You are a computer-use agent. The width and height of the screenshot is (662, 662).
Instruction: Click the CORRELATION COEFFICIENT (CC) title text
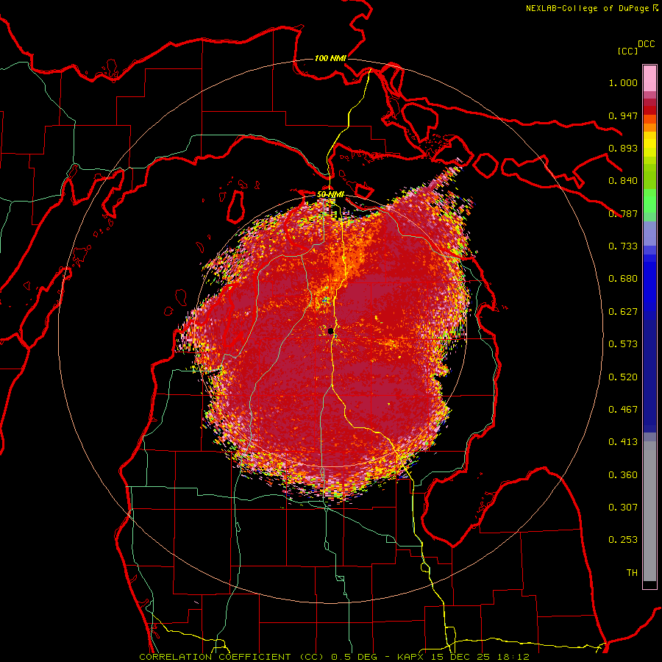(232, 657)
